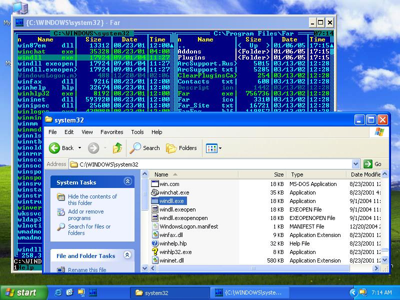Screen dimensions: 400x300
Task: Sort files by Name column header
Action: [x=193, y=174]
